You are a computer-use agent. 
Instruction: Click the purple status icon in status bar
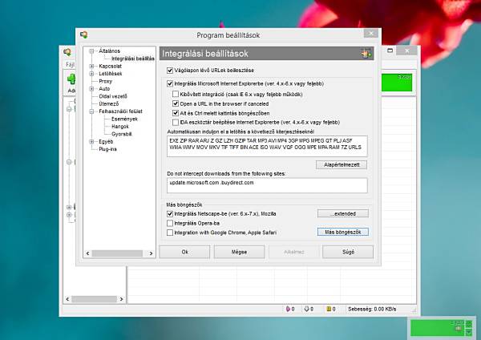click(288, 309)
